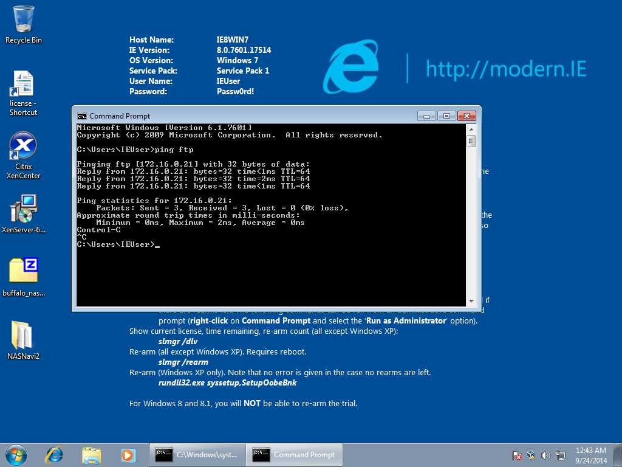Click the 'Approximate round trip times' console line

click(188, 215)
